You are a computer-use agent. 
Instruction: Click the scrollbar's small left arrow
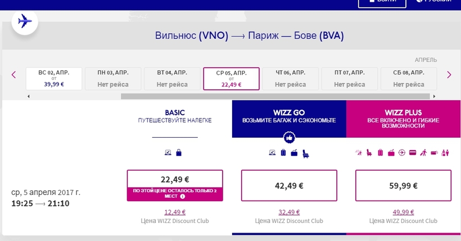[29, 96]
